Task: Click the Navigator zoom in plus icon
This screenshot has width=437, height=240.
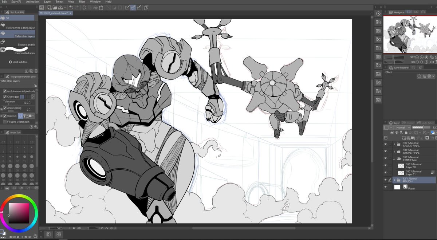Action: [x=421, y=57]
